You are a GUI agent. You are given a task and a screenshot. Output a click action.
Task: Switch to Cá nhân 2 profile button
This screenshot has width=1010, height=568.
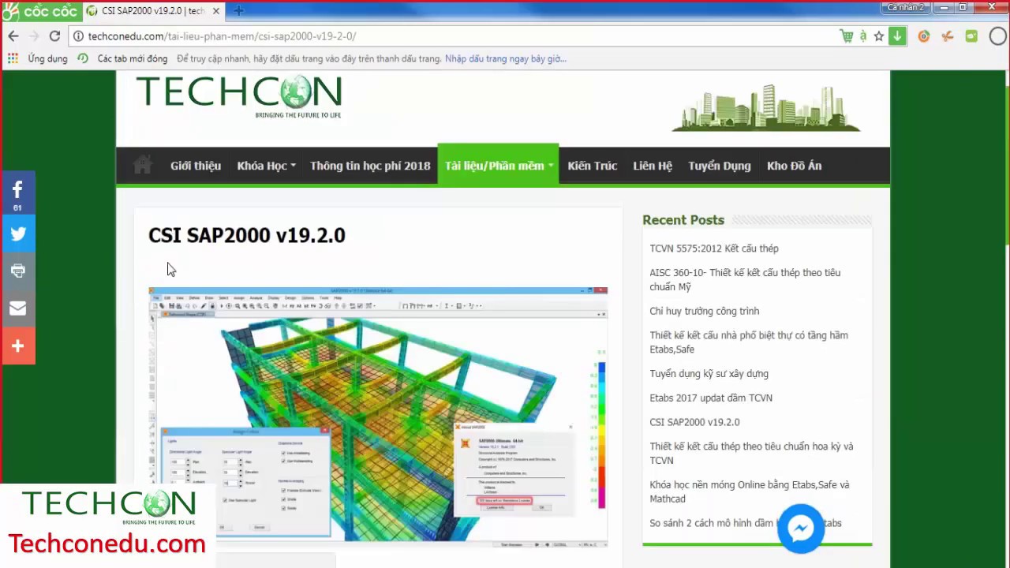pos(905,7)
